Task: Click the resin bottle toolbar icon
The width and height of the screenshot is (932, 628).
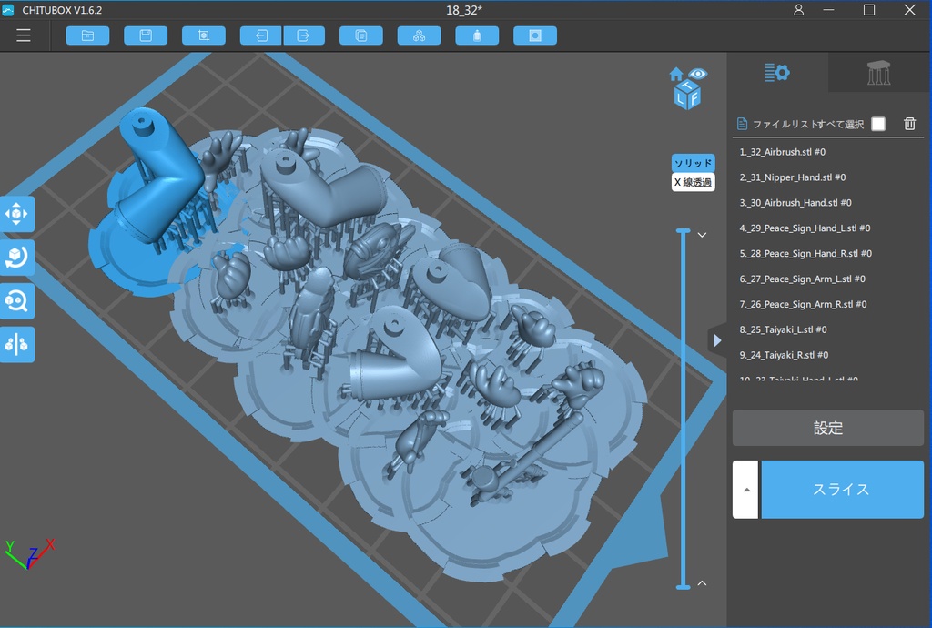Action: 477,35
